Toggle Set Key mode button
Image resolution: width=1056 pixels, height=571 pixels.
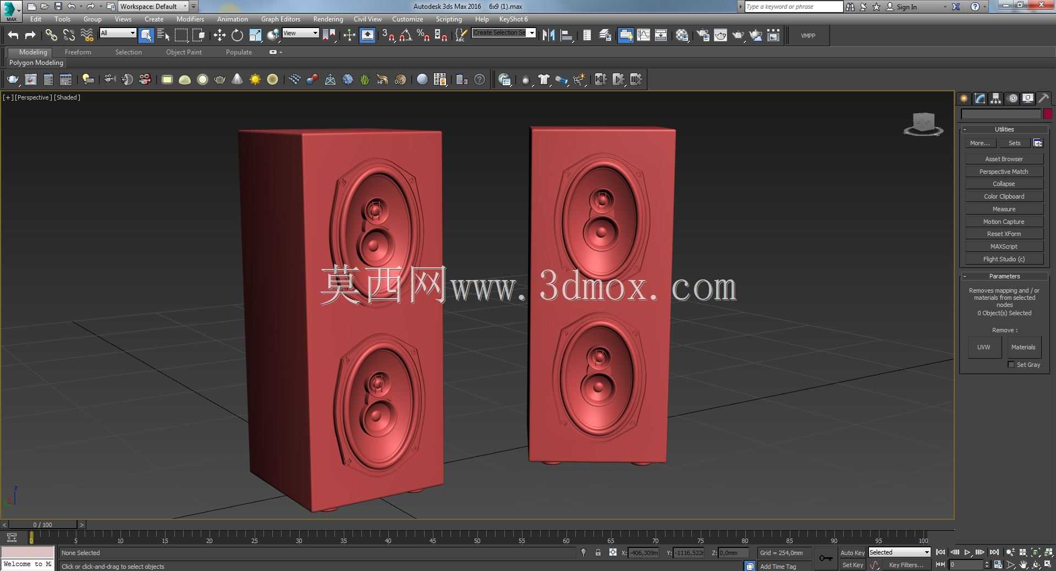(853, 565)
